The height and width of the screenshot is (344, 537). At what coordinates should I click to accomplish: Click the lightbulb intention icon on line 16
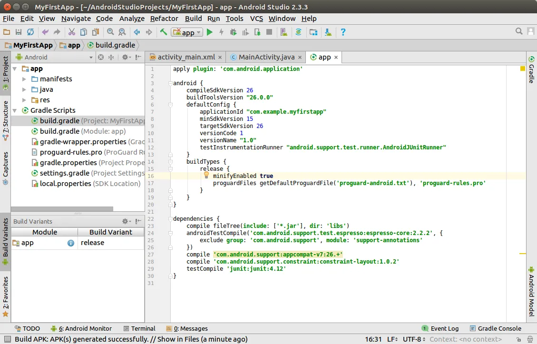point(206,175)
